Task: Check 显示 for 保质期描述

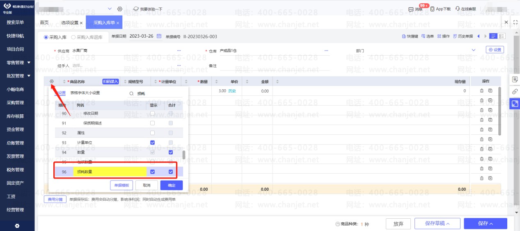Action: [x=153, y=123]
